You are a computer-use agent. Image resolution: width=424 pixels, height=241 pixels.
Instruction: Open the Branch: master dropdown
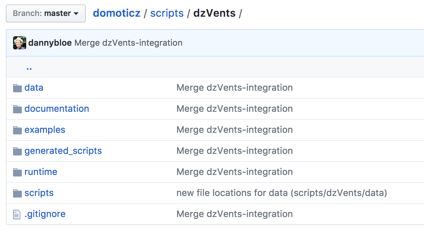pyautogui.click(x=46, y=13)
